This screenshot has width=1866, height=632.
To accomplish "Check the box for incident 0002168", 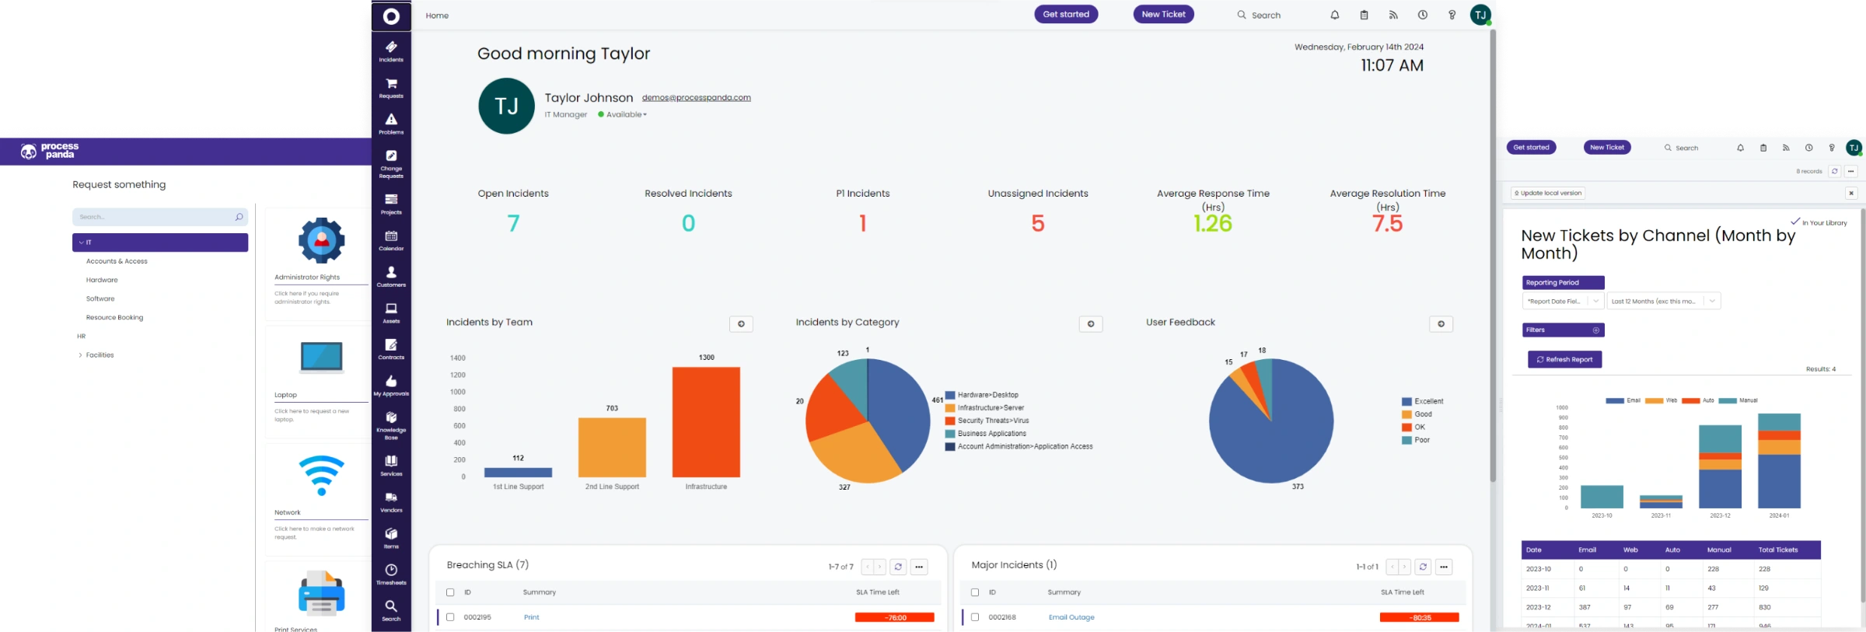I will (975, 617).
